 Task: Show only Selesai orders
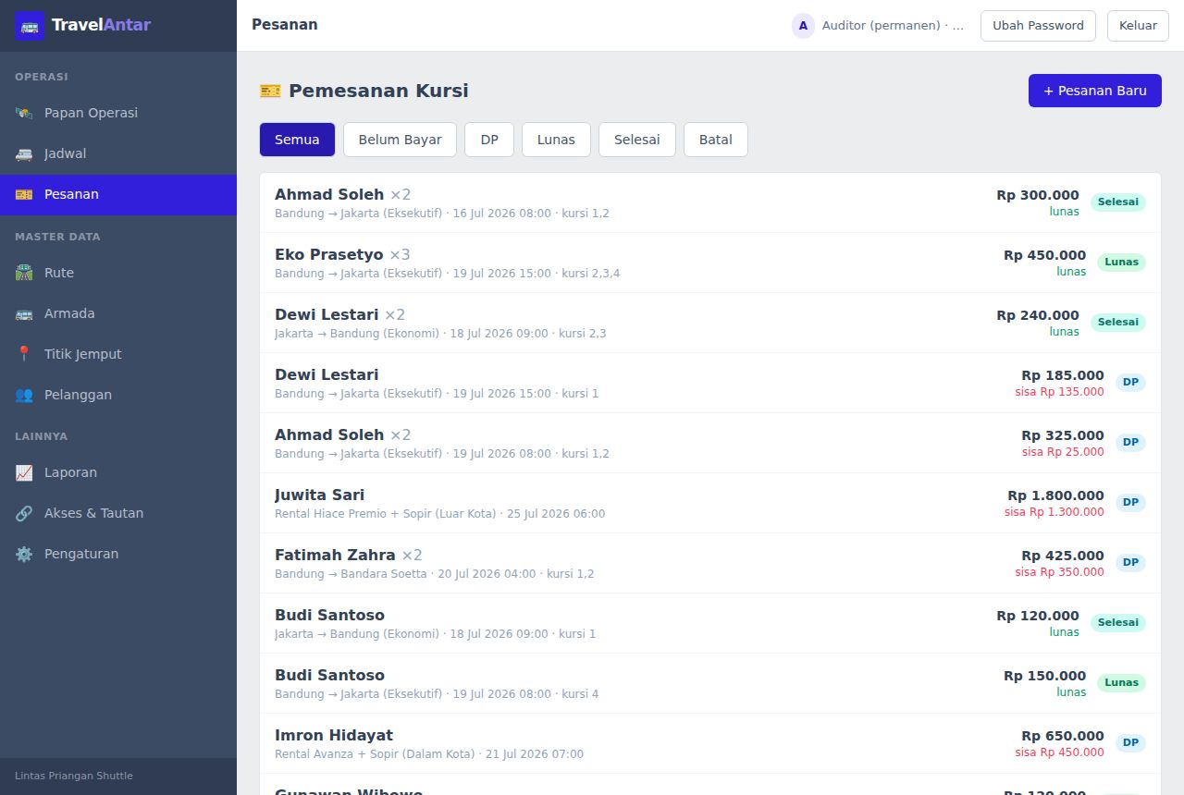(x=637, y=140)
